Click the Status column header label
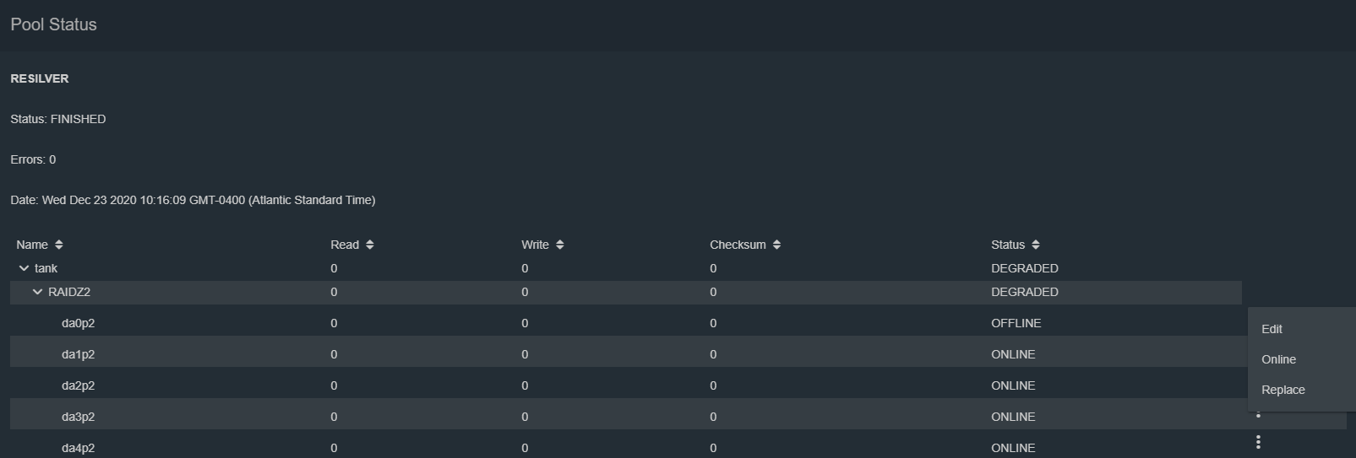The height and width of the screenshot is (458, 1356). [x=1008, y=245]
